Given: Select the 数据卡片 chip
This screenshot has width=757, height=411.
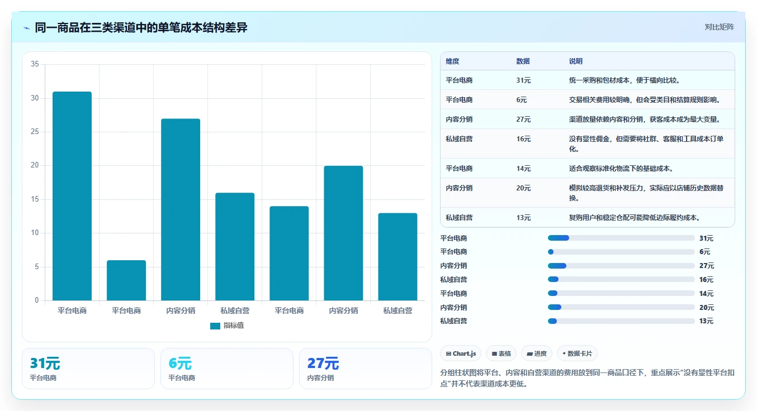Looking at the screenshot, I should (x=577, y=353).
